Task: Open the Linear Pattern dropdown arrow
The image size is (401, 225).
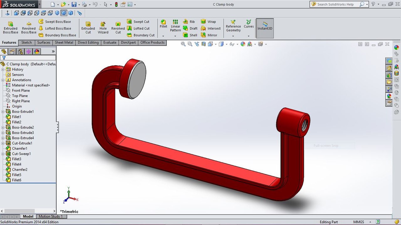Action: click(175, 36)
